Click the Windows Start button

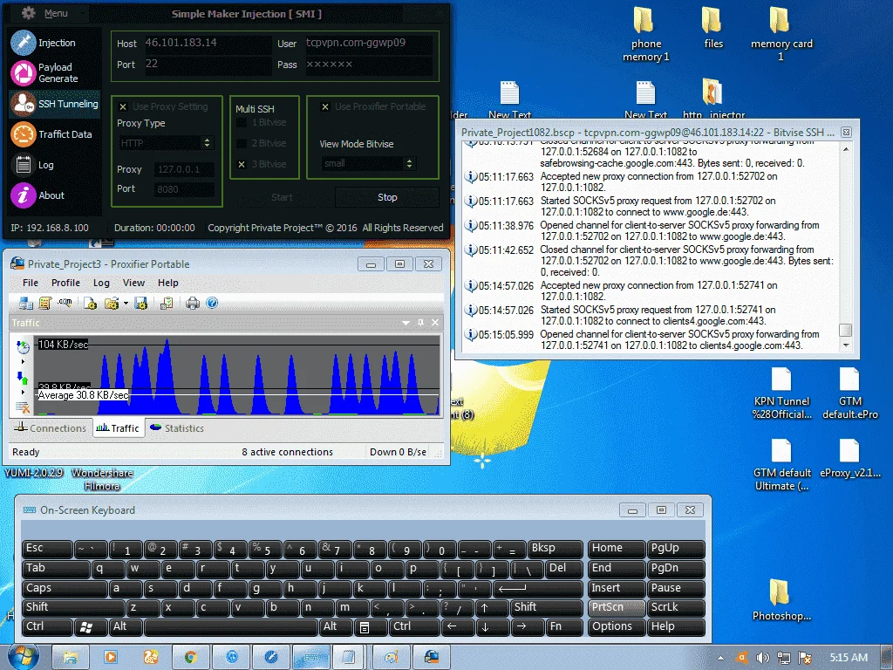coord(23,657)
